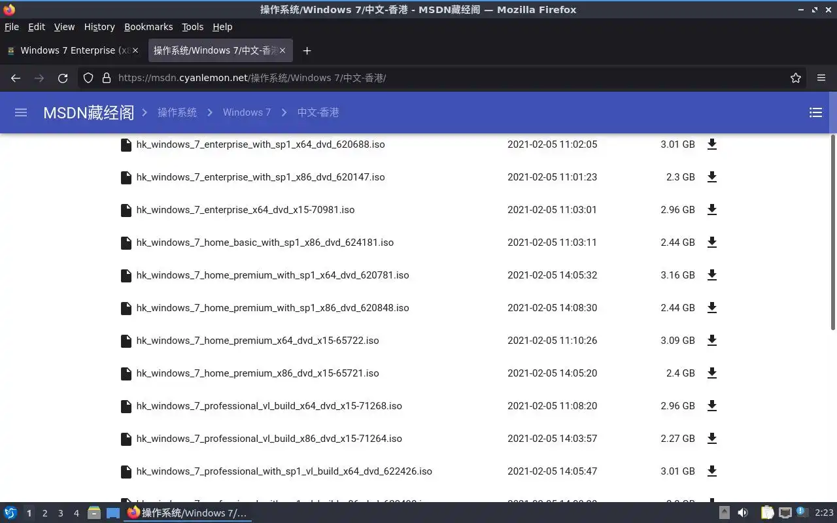
Task: Download professional_with_sp1_vl_build_x64_dvd_622426.iso
Action: click(x=712, y=471)
